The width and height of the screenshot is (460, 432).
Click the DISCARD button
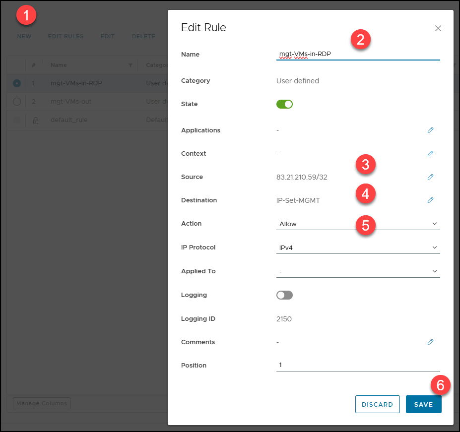pyautogui.click(x=377, y=404)
